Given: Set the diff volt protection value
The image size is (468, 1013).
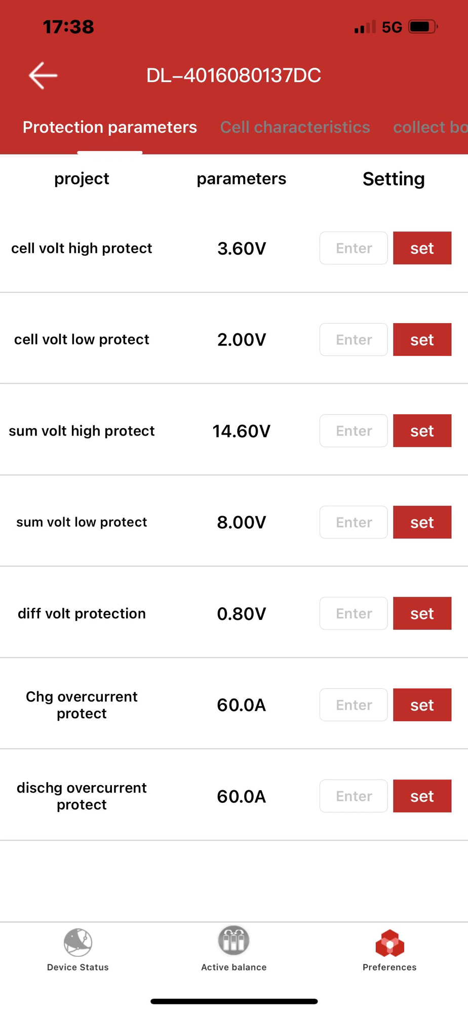Looking at the screenshot, I should 422,613.
